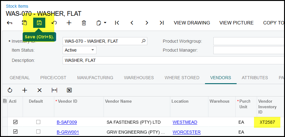Go to first record icon
This screenshot has height=137, width=285.
[x=117, y=23]
